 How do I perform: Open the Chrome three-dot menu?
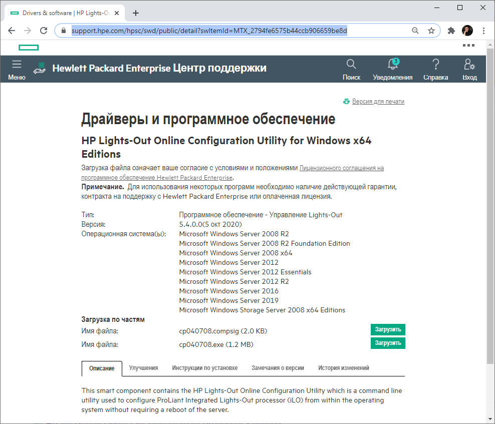pyautogui.click(x=483, y=31)
